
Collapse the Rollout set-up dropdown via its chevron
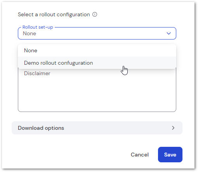click(x=168, y=33)
